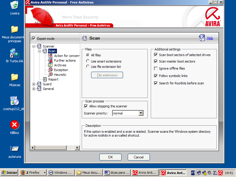The width and height of the screenshot is (236, 177).
Task: Click the Avira umbrella tray icon
Action: tap(220, 173)
